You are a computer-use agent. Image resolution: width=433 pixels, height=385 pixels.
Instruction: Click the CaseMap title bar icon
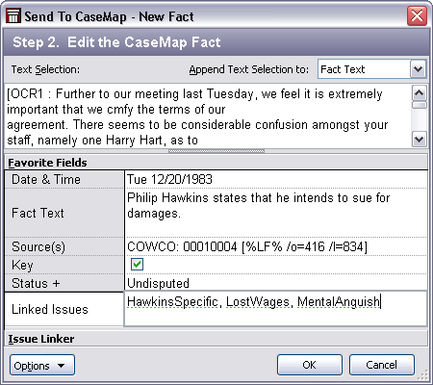[x=13, y=15]
